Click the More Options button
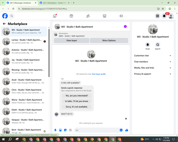This screenshot has height=142, width=178. 109,40
